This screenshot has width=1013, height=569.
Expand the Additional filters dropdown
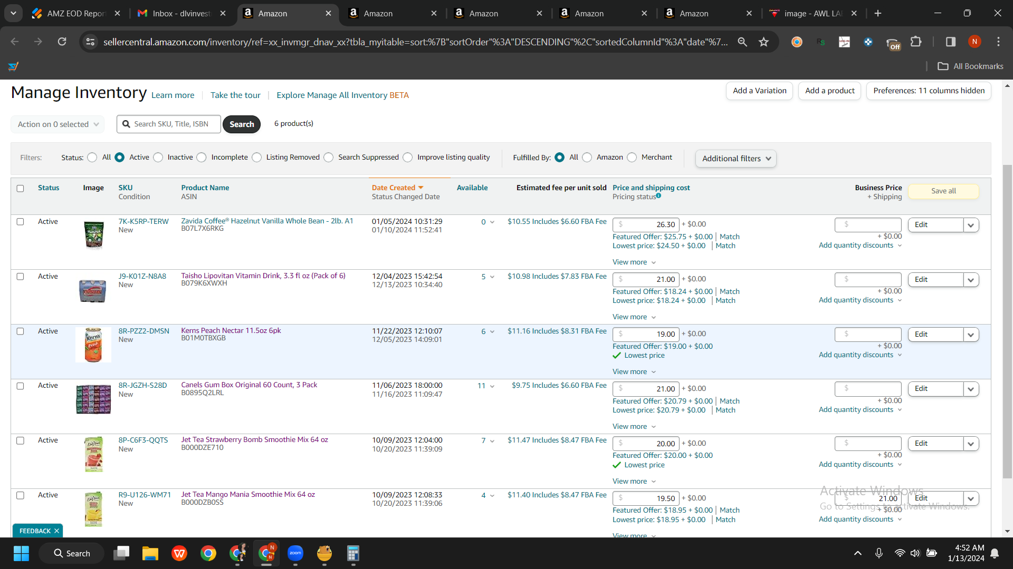click(x=735, y=159)
